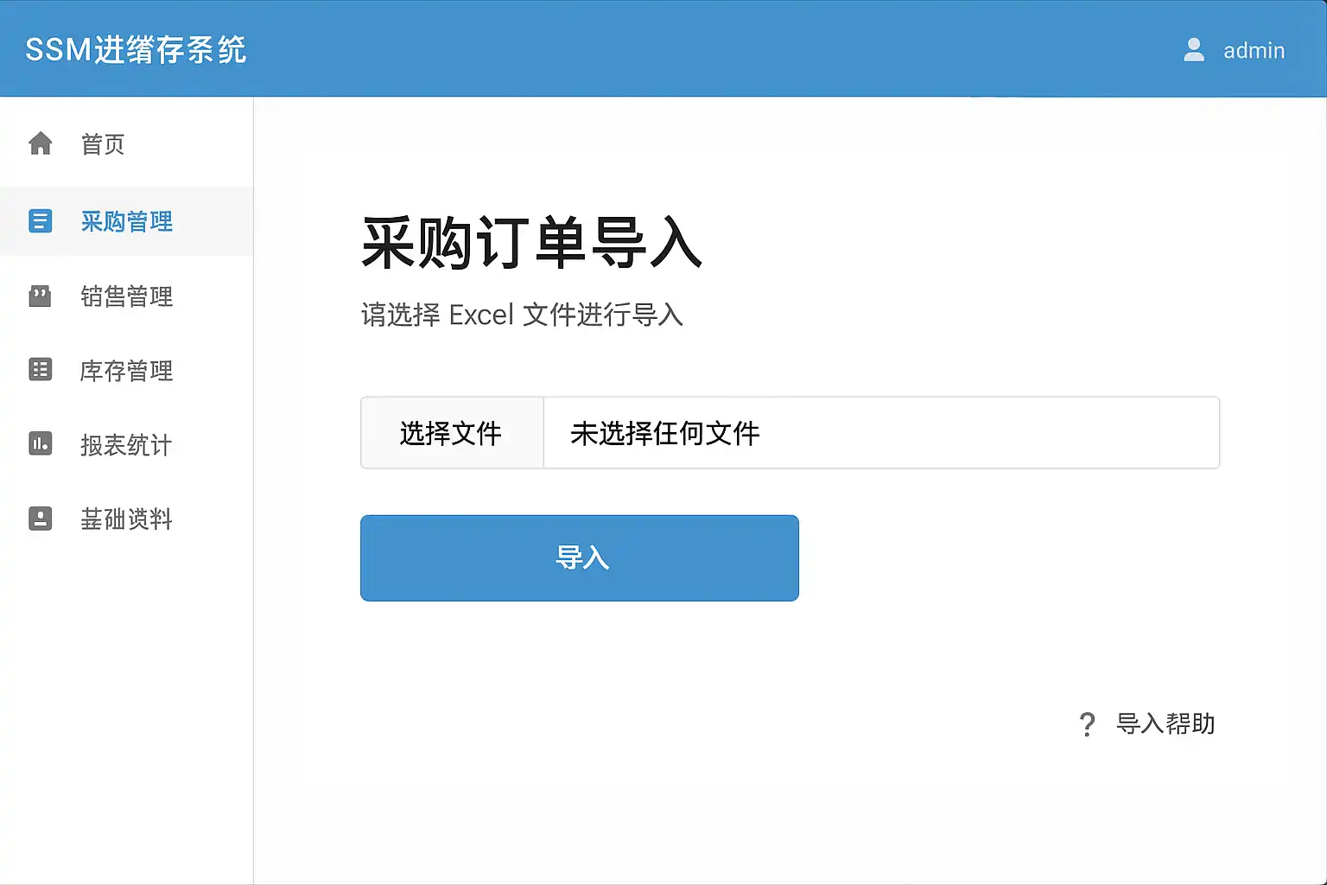The height and width of the screenshot is (885, 1327).
Task: Open the 基础资料 menu entry
Action: [x=127, y=519]
